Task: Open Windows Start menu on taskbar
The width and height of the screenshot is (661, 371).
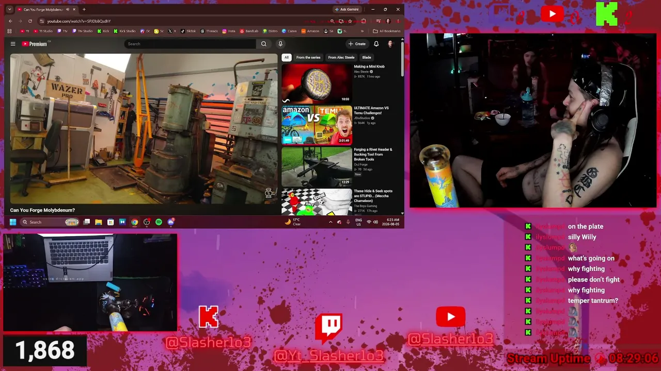Action: pos(13,222)
